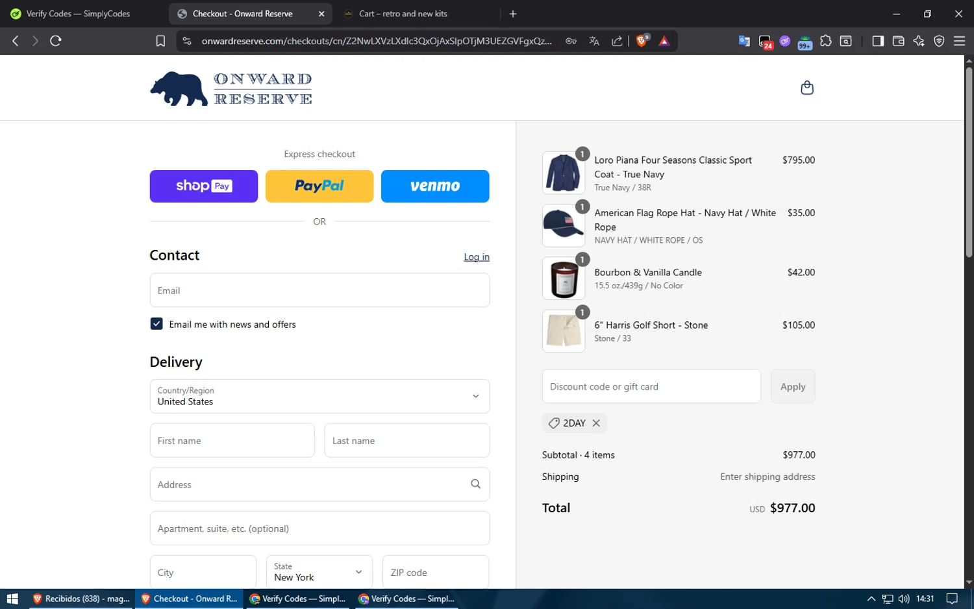This screenshot has width=974, height=609.
Task: Go back with the browser back arrow
Action: point(16,41)
